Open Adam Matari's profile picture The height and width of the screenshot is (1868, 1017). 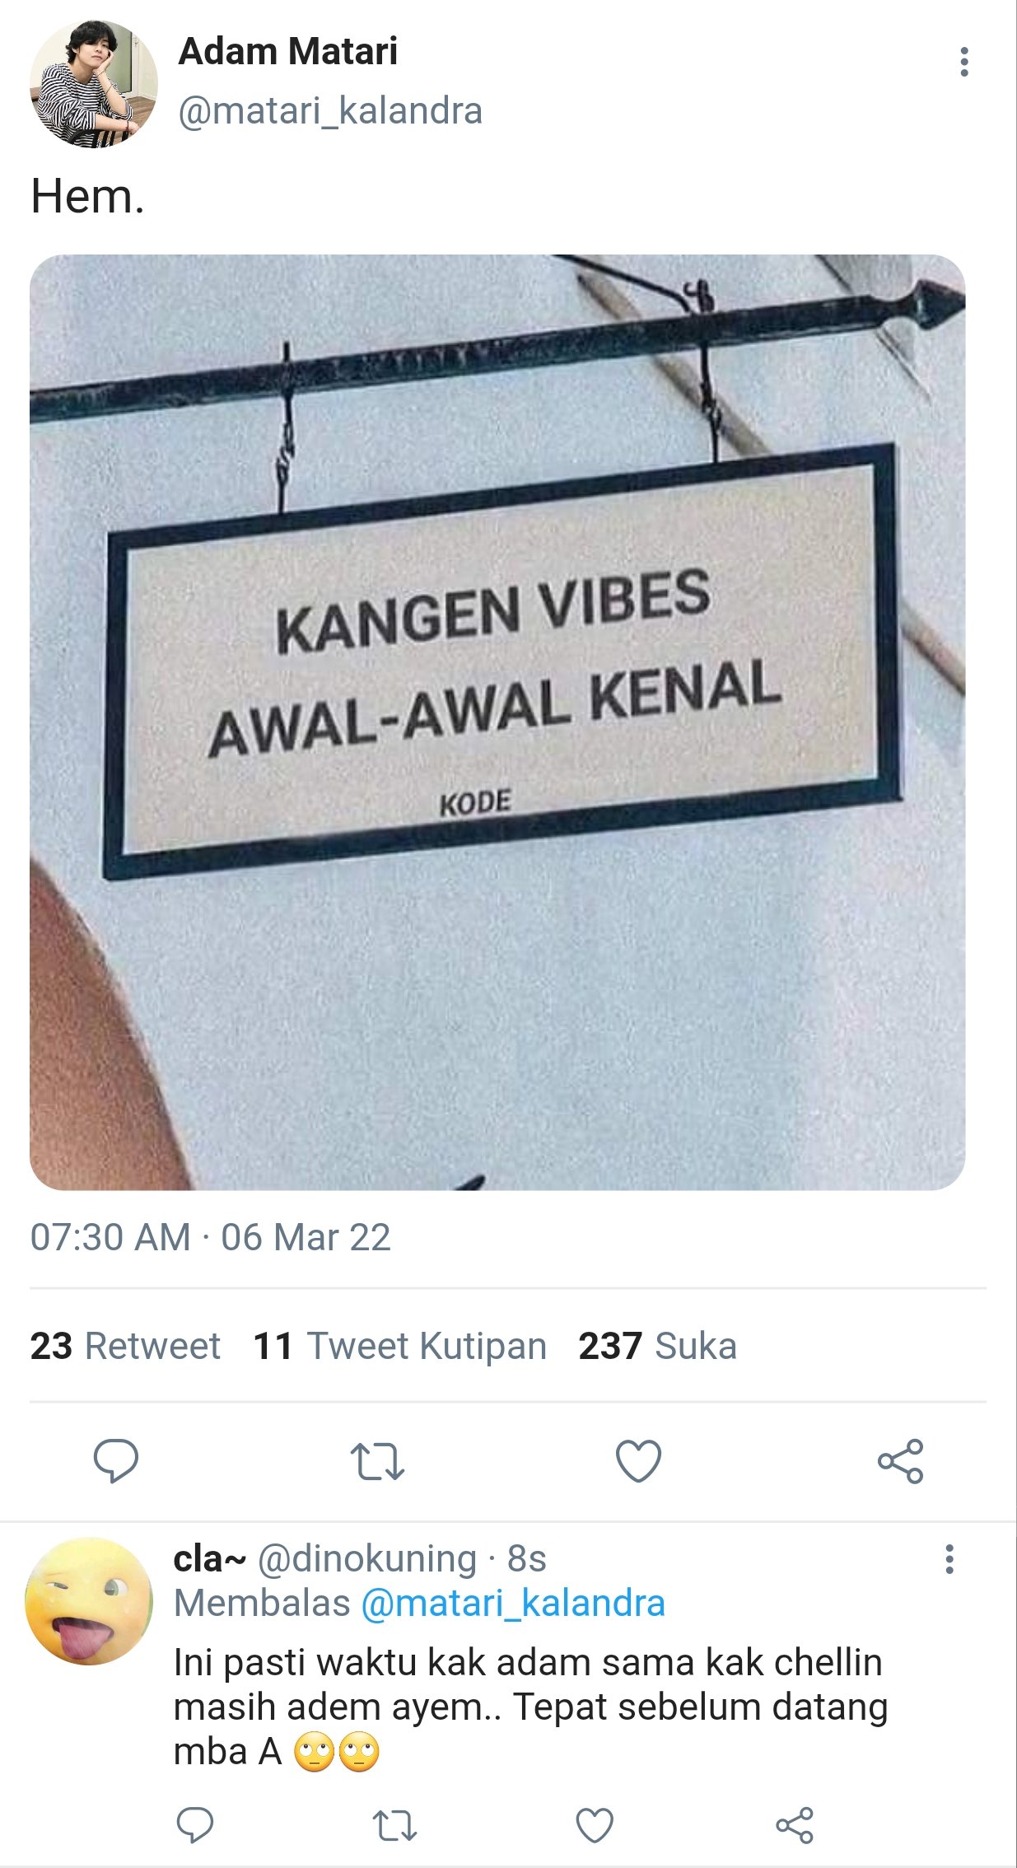(x=93, y=84)
